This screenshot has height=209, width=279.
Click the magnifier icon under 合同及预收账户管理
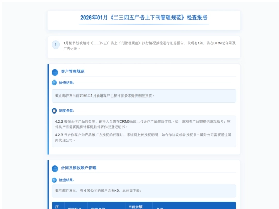(54, 180)
